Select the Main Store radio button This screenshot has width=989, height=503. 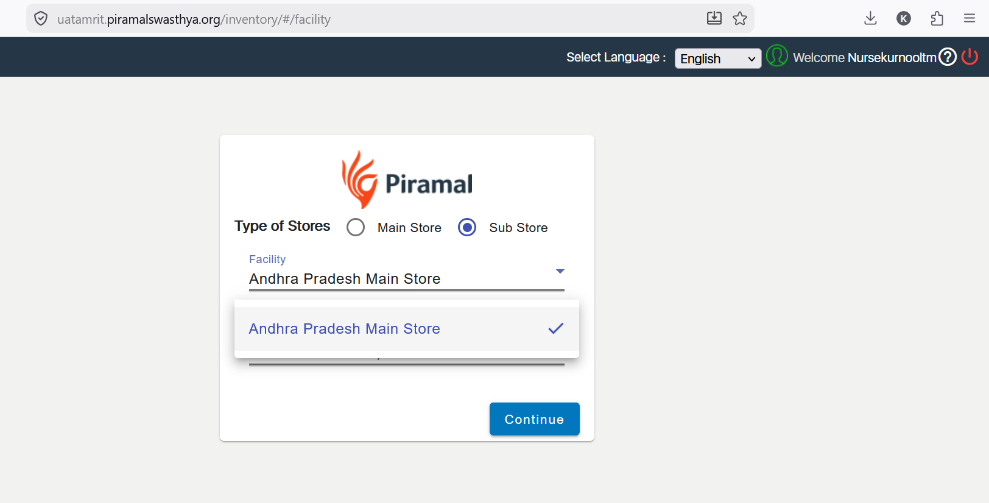coord(356,227)
